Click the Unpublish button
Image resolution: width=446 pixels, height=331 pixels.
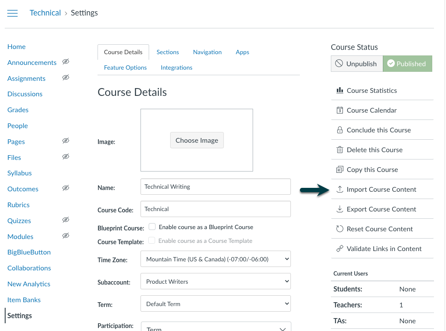pyautogui.click(x=356, y=64)
